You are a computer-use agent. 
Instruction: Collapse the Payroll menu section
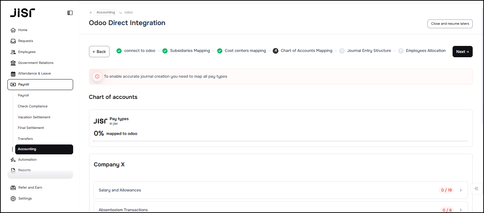(40, 84)
